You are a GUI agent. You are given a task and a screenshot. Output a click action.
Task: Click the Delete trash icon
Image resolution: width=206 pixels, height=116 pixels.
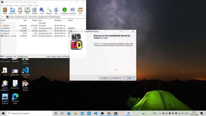pos(34,11)
